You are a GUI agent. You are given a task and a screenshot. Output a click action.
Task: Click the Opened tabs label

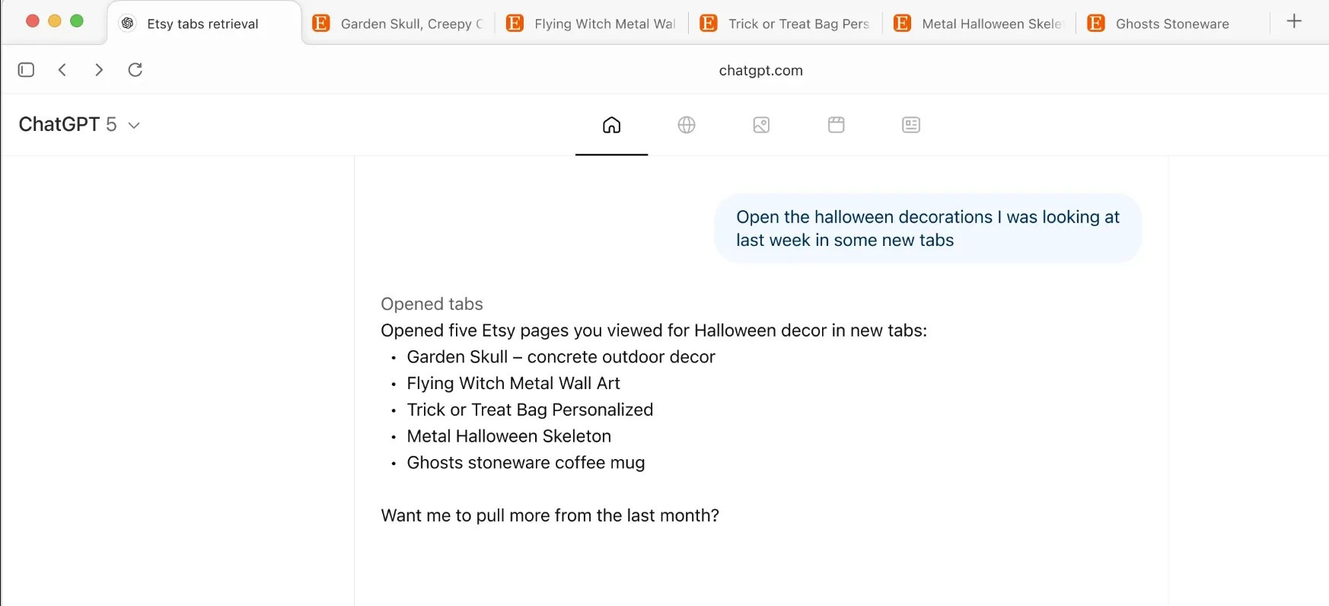click(x=432, y=305)
